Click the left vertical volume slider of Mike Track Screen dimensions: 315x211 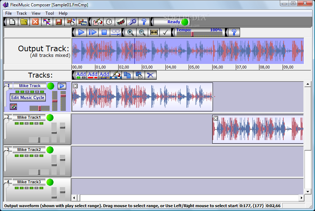55,101
